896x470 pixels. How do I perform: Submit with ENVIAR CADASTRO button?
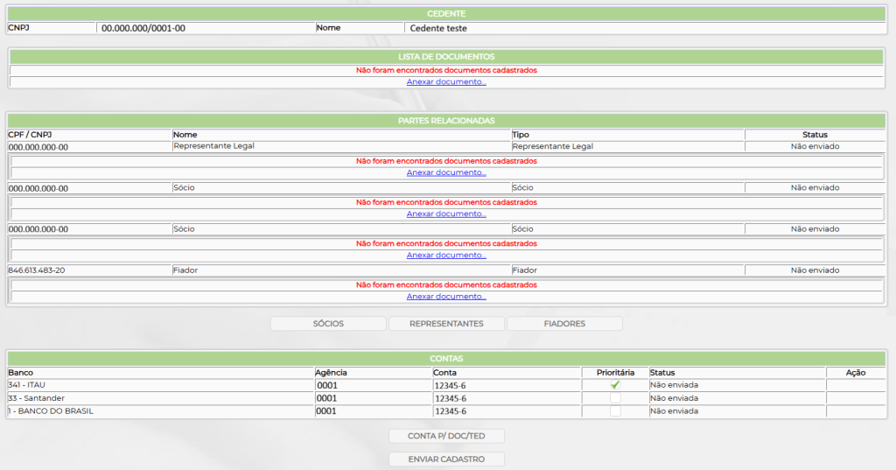[446, 459]
